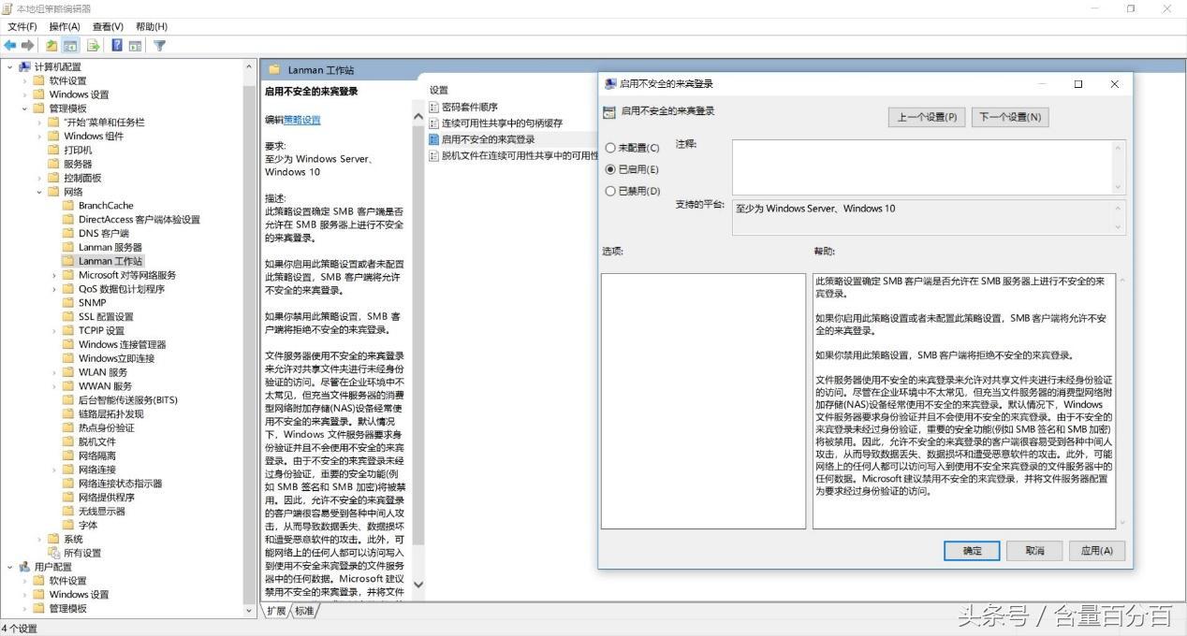Image resolution: width=1187 pixels, height=636 pixels.
Task: Expand the Windows 组件 tree node
Action: tap(39, 136)
